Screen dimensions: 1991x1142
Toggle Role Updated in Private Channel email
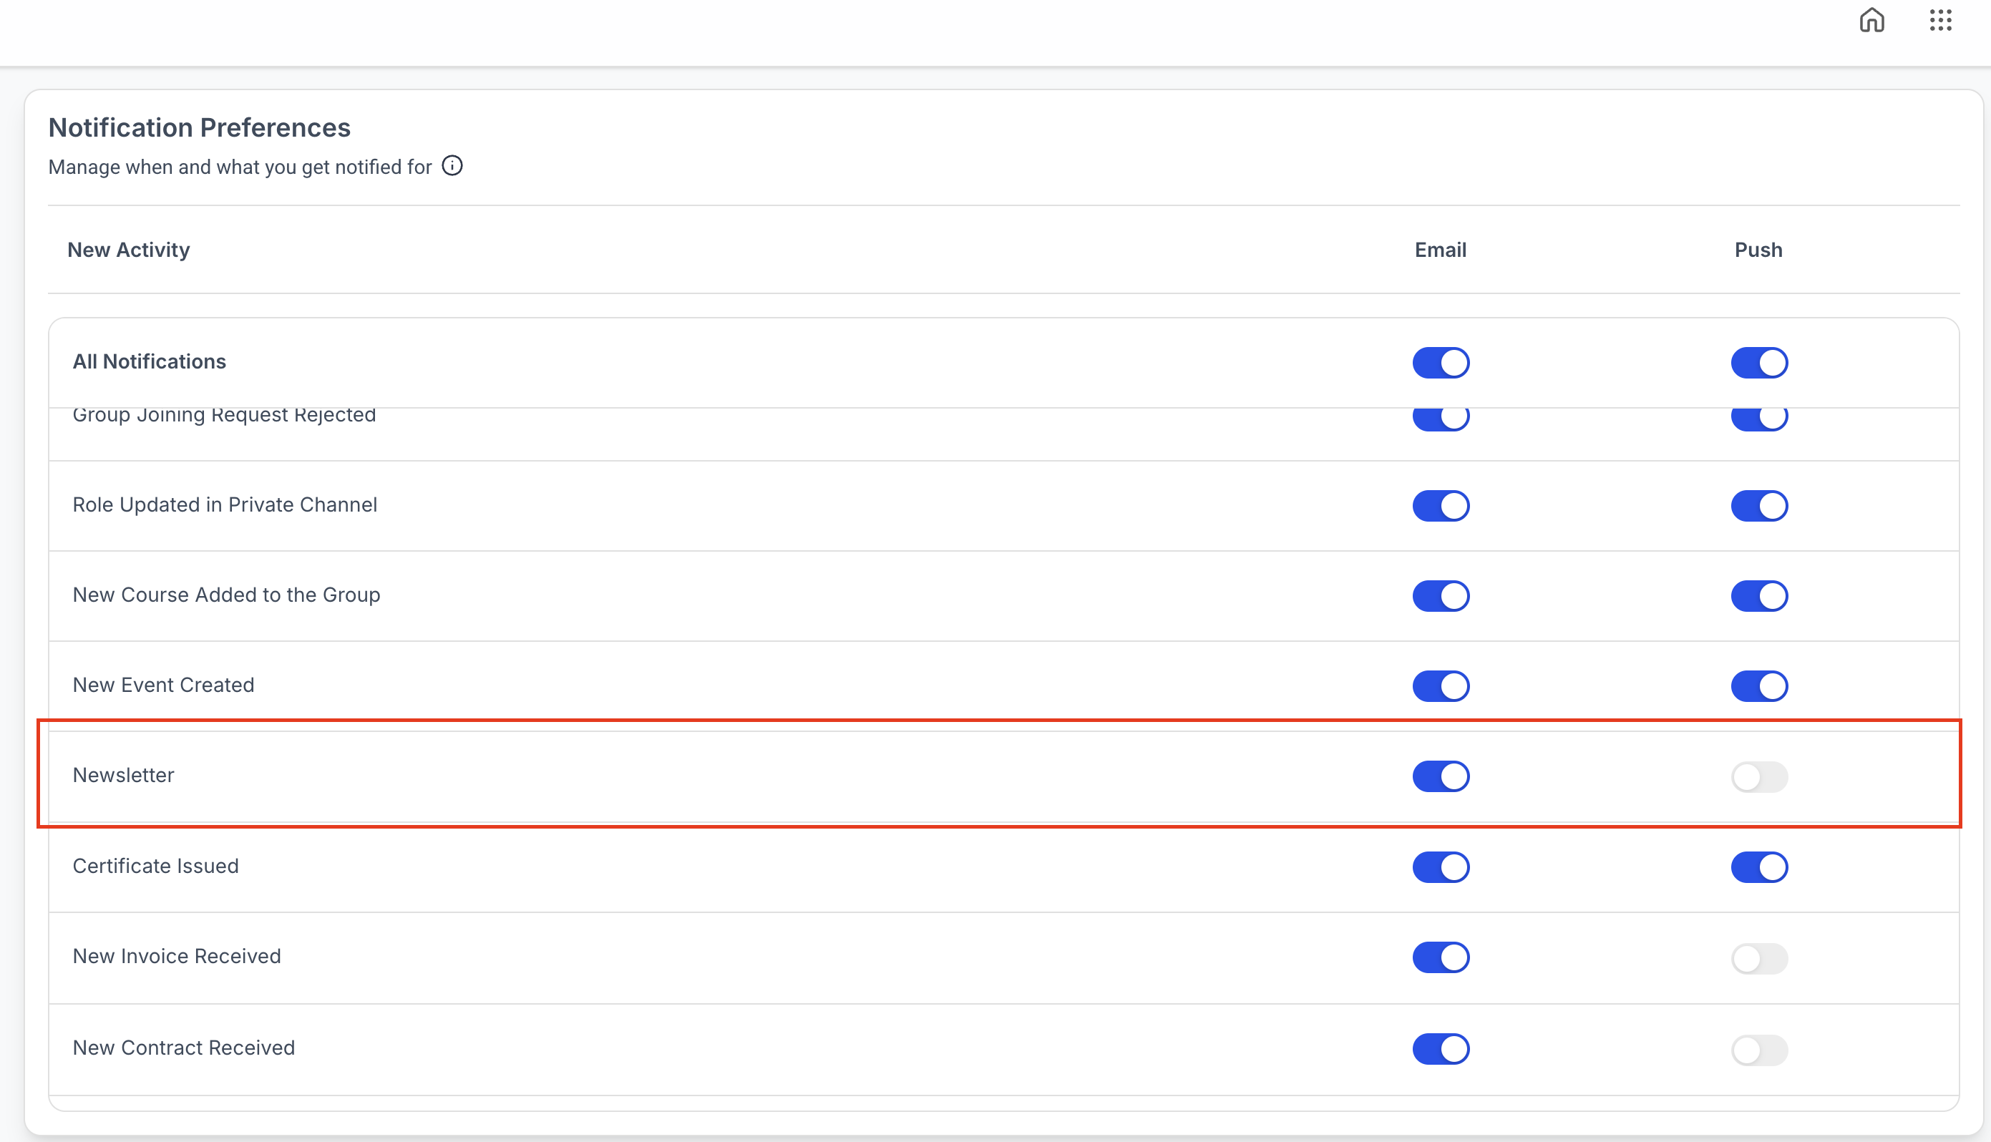(1441, 506)
